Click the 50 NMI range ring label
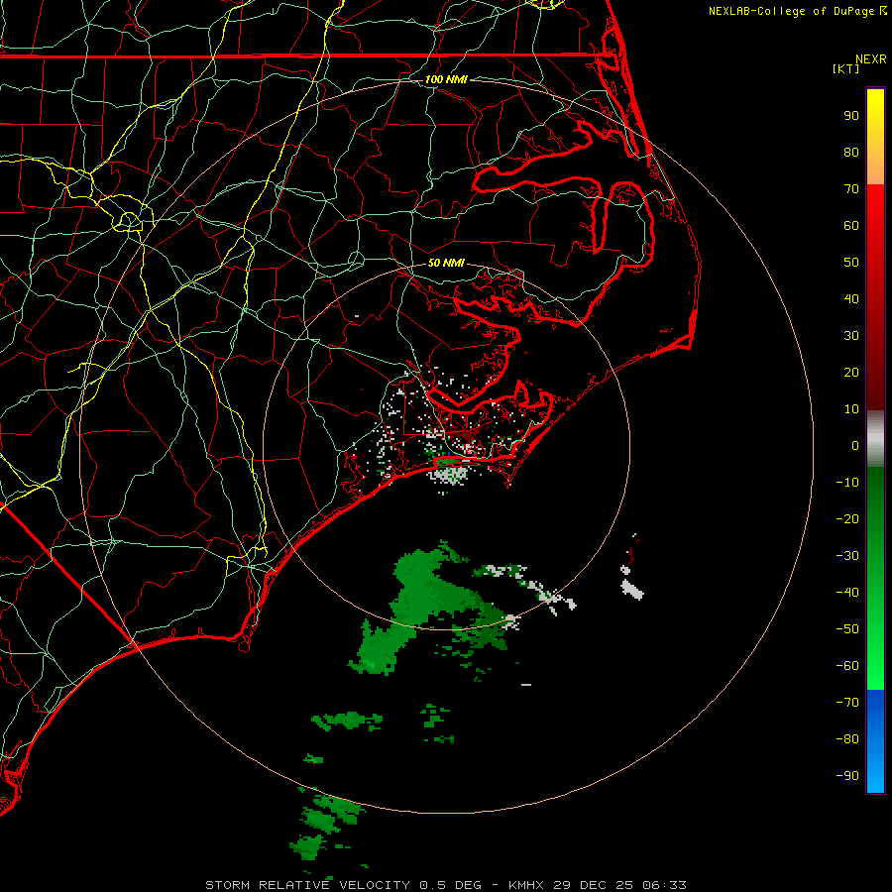This screenshot has width=892, height=892. [x=446, y=263]
